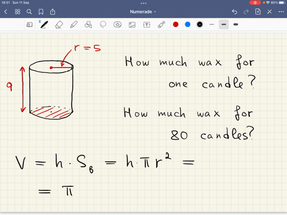Select the Lasso tool
Image resolution: width=287 pixels, height=215 pixels.
coord(103,24)
